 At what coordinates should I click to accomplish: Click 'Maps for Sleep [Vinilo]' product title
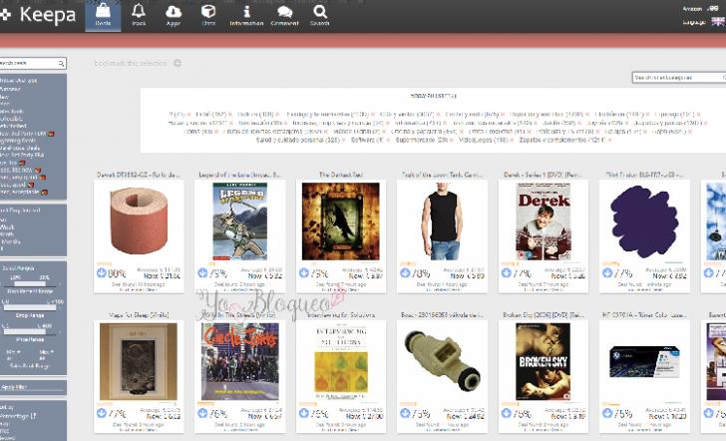139,315
